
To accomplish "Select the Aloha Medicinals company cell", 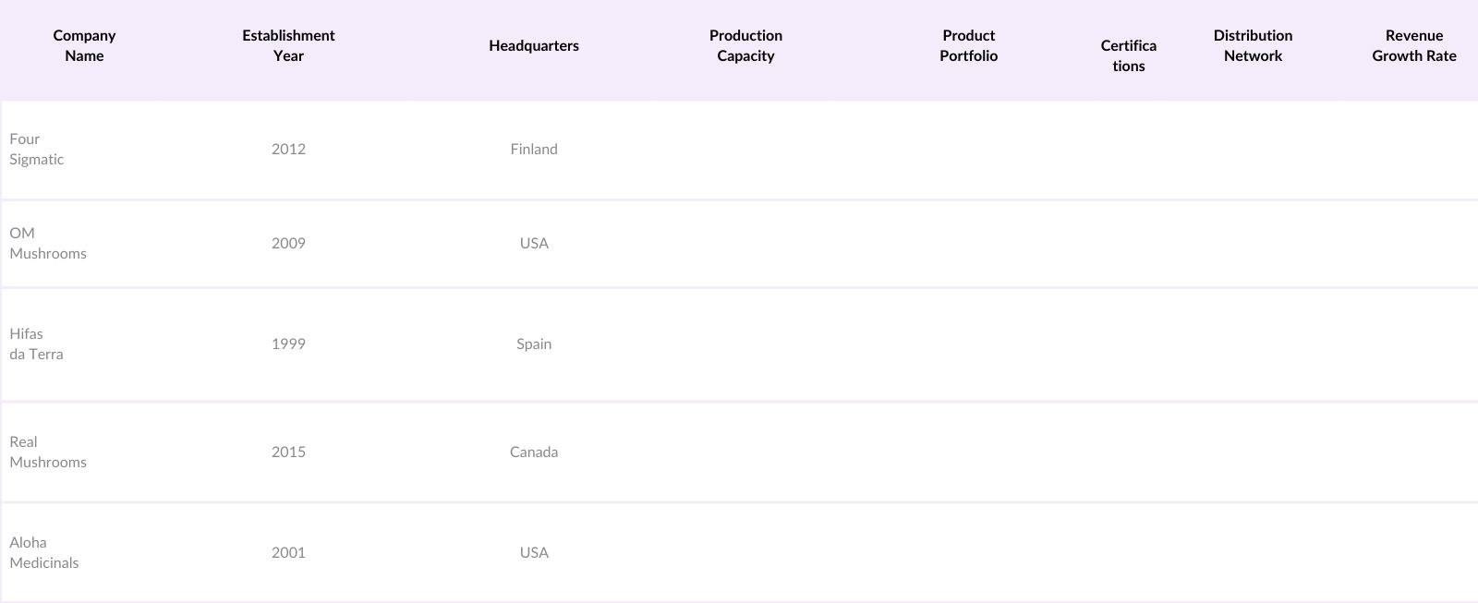I will coord(44,553).
